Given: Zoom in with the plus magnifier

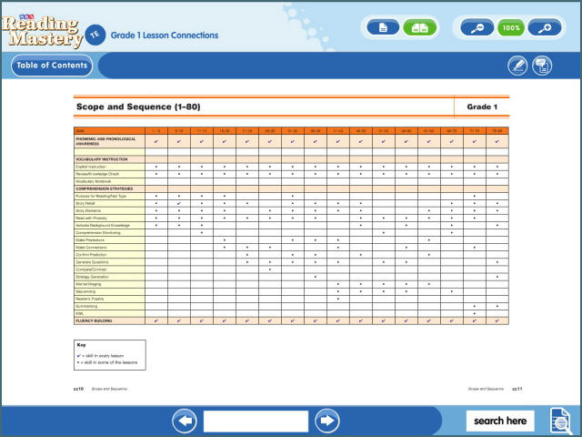Looking at the screenshot, I should point(546,28).
